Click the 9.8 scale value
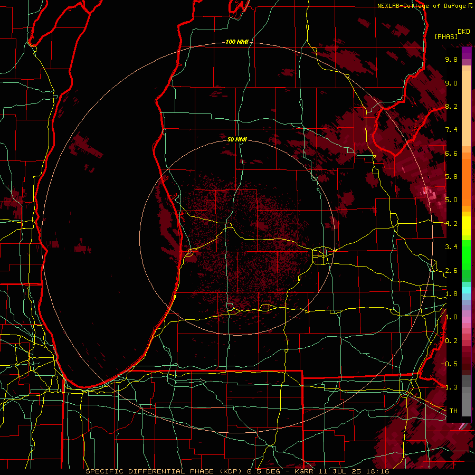475x475 pixels. tap(451, 59)
